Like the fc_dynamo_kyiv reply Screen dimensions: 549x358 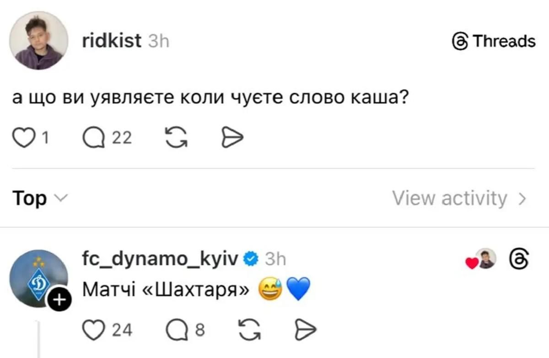click(x=93, y=330)
